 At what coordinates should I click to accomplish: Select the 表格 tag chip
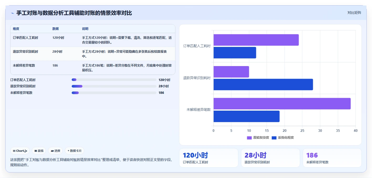(x=39, y=151)
